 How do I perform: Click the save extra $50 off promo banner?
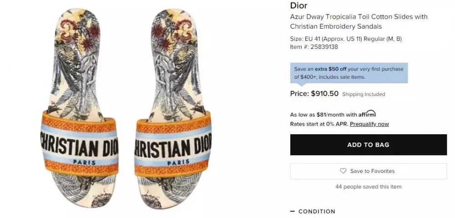[x=349, y=73]
